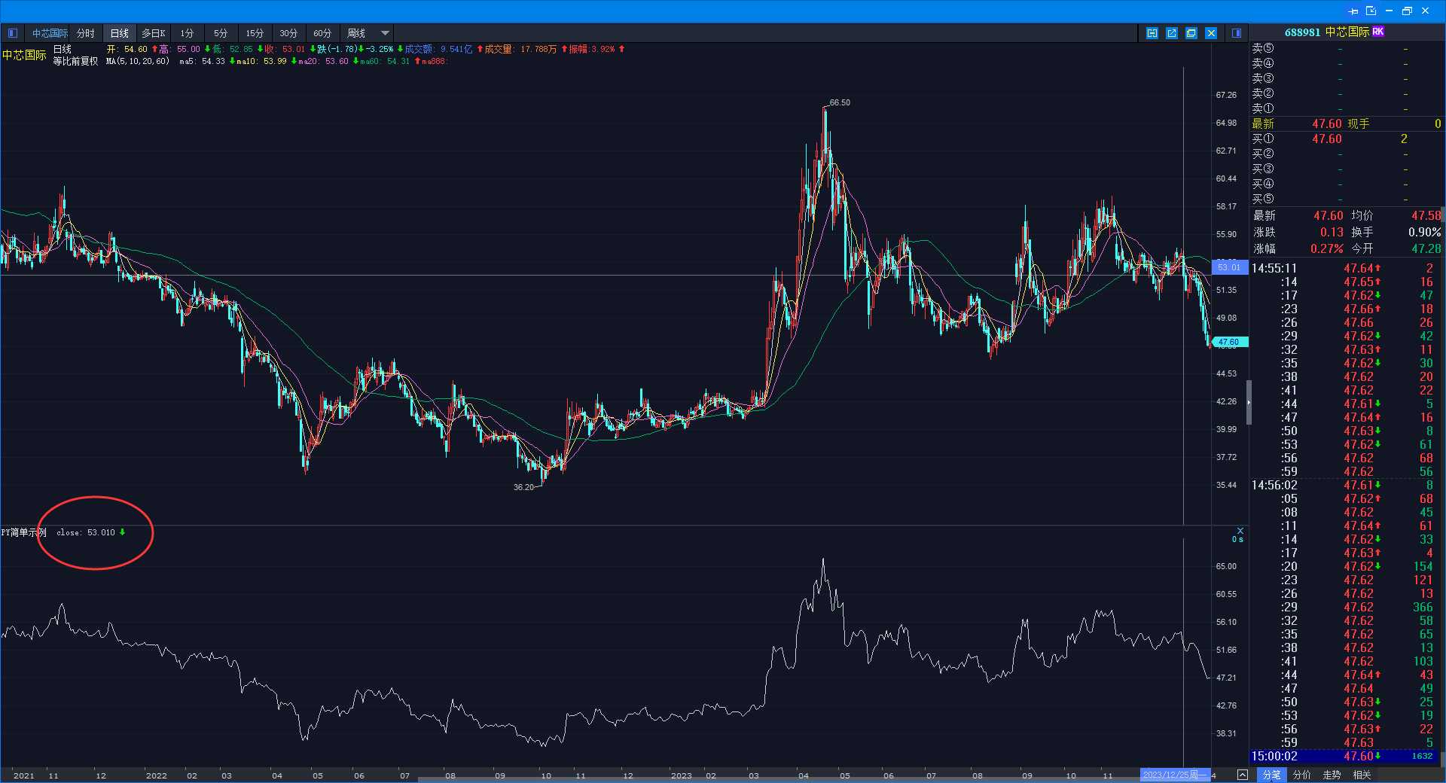
Task: Open the 相关 related tab
Action: point(1362,775)
